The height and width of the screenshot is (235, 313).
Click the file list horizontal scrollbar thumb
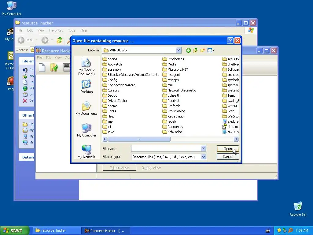(139, 139)
